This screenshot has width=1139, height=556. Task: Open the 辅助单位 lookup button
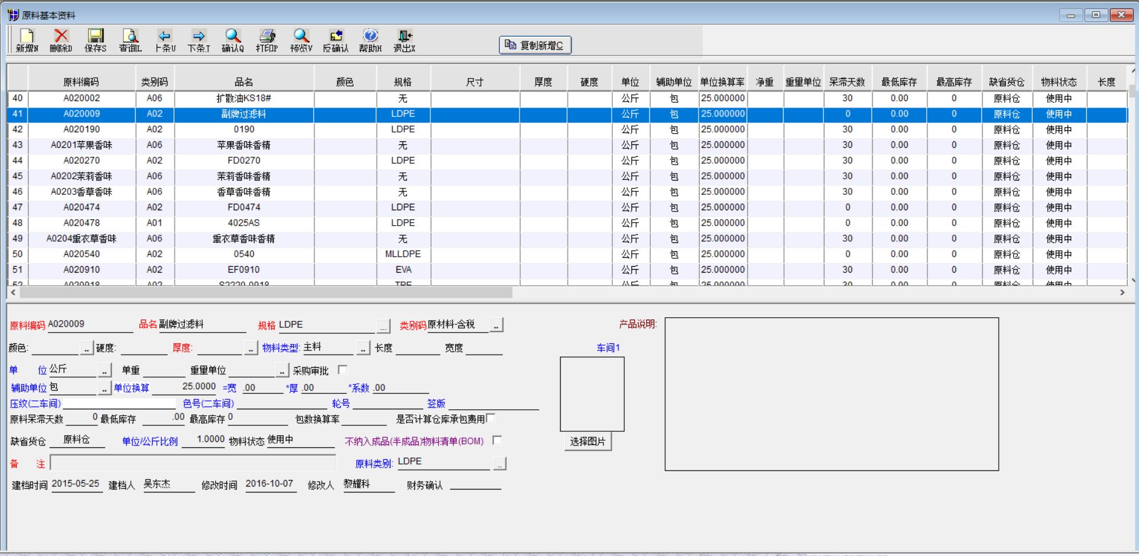point(105,388)
